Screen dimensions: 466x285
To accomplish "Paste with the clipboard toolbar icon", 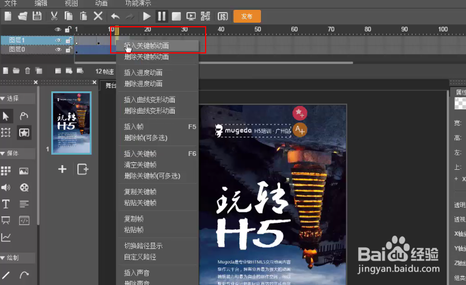I will 83,16.
